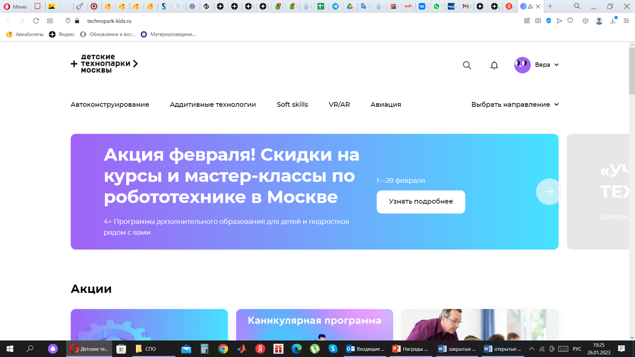Open notifications via bell icon

[x=494, y=65]
